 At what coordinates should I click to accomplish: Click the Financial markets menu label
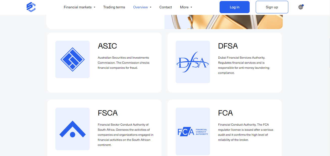coord(78,7)
